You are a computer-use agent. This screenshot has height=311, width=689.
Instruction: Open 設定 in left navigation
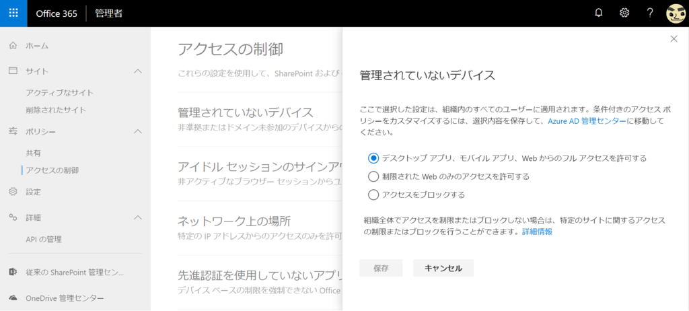pyautogui.click(x=34, y=192)
